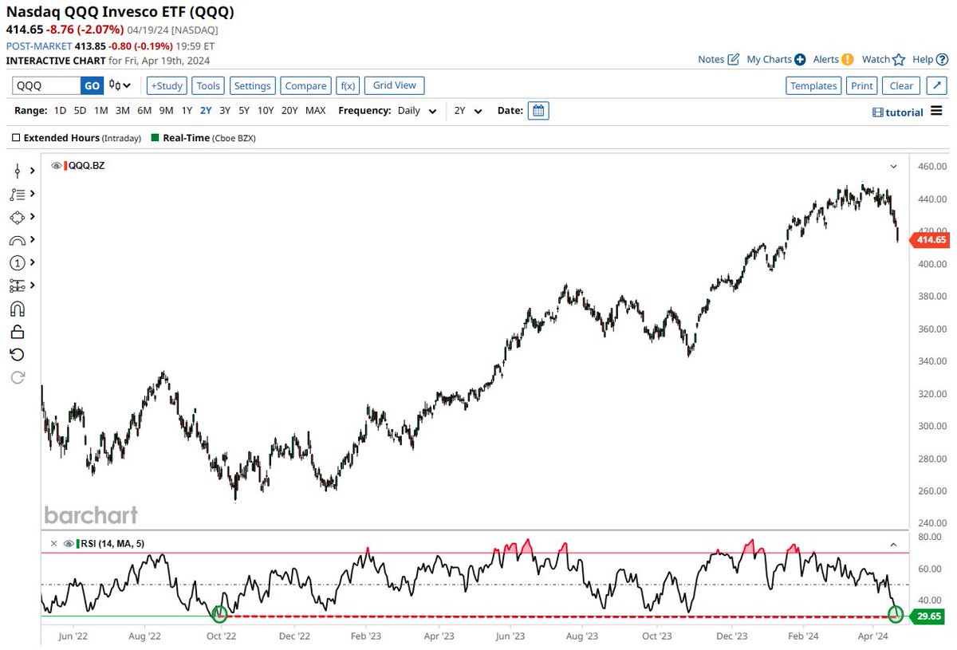The image size is (957, 650).
Task: Clear the chart with Clear button
Action: point(901,85)
